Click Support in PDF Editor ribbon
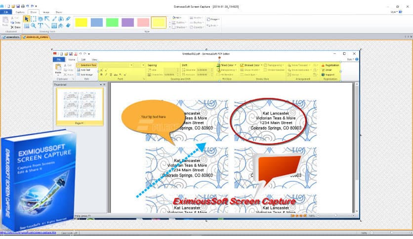The image size is (413, 239). pyautogui.click(x=328, y=75)
